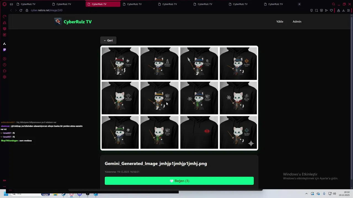Go back using the Geri button
This screenshot has width=353, height=198.
[x=108, y=40]
